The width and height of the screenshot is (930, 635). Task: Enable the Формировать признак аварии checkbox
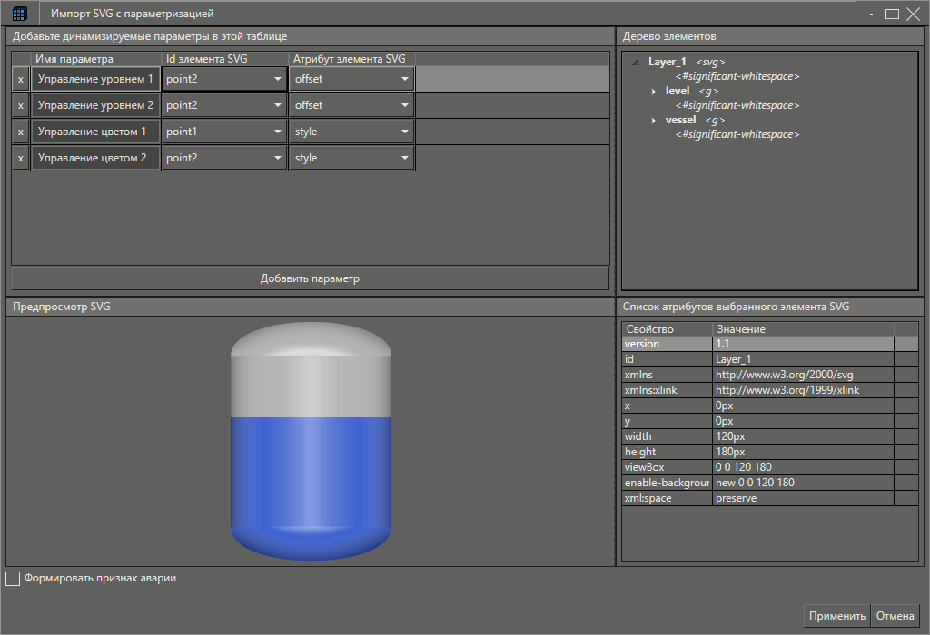pos(13,578)
